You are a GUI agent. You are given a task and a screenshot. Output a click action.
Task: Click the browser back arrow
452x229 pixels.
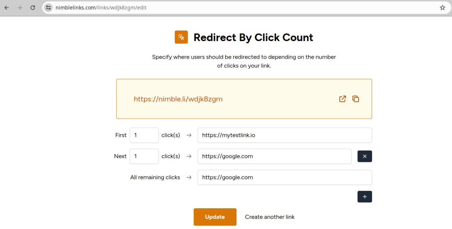click(6, 8)
